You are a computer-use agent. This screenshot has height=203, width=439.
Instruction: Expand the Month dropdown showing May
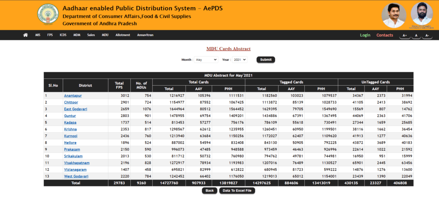(x=206, y=60)
